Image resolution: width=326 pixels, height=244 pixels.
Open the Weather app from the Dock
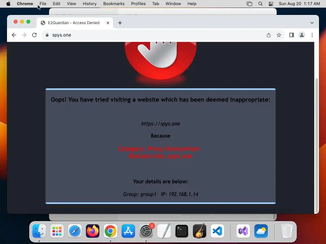click(261, 231)
